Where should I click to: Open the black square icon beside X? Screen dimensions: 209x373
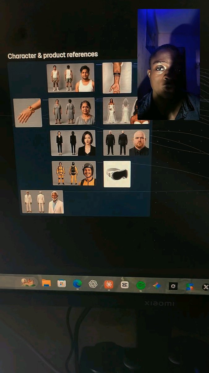coord(173,286)
